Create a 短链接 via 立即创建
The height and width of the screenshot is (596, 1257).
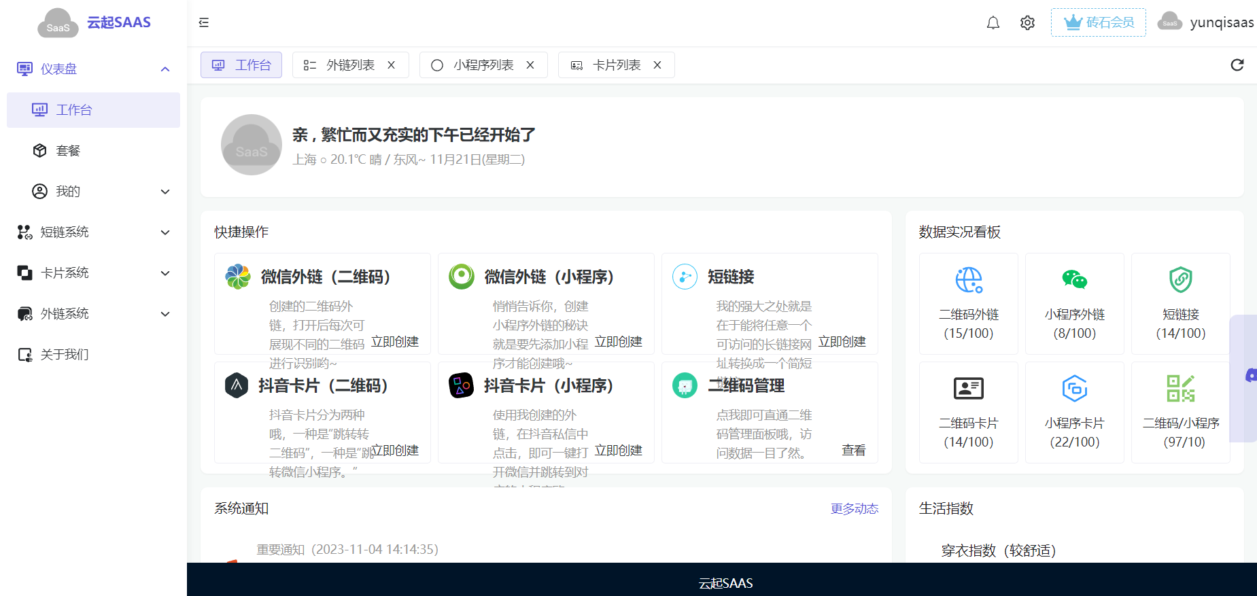click(842, 342)
